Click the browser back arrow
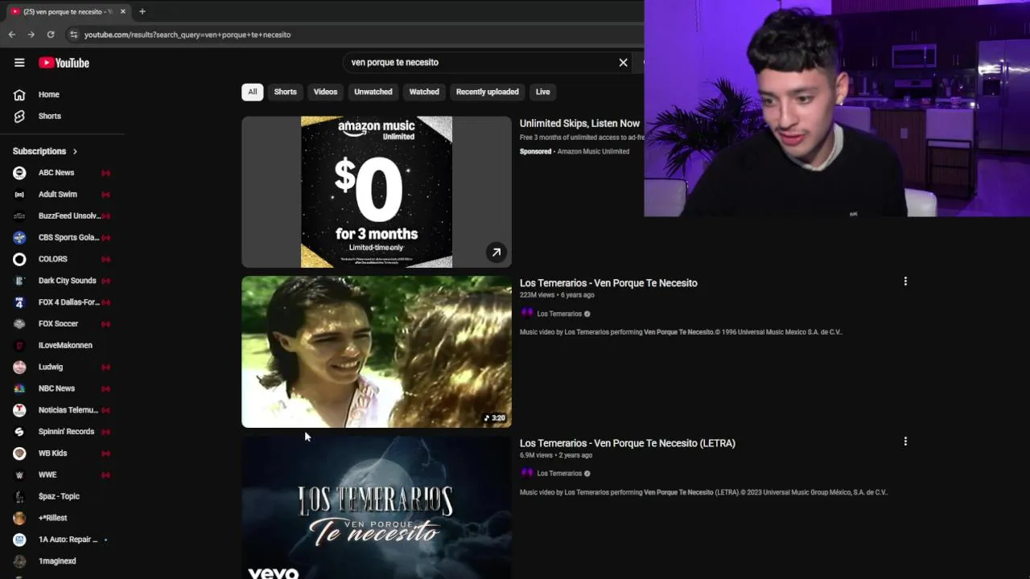The height and width of the screenshot is (579, 1030). 12,35
